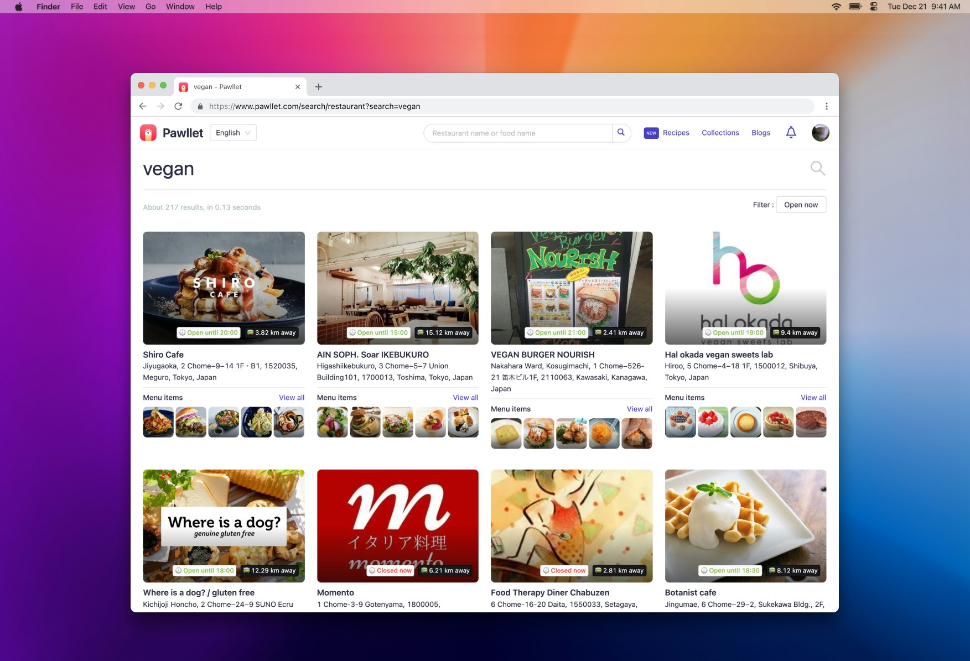Open the Momento restaurant title
Screen dimensions: 970x661
coord(335,592)
